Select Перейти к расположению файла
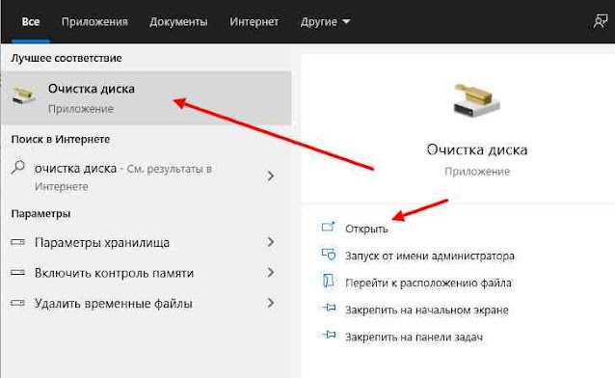 coord(428,283)
